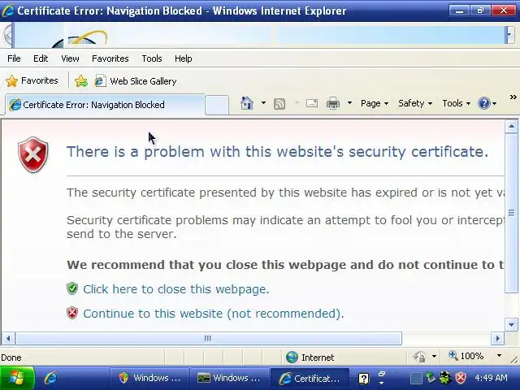Viewport: 520px width, 390px height.
Task: Click the taskbar question mark help icon
Action: coord(364,379)
